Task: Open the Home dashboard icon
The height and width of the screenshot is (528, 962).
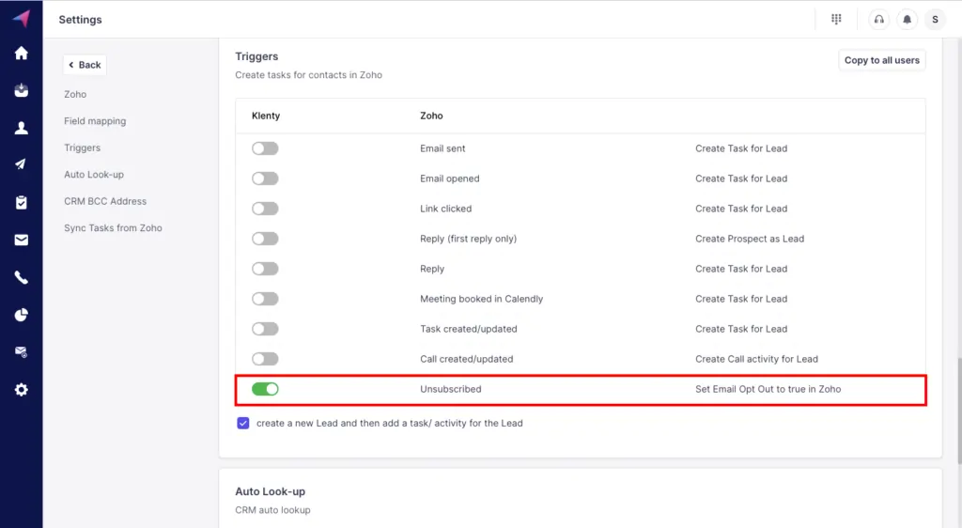Action: tap(22, 54)
